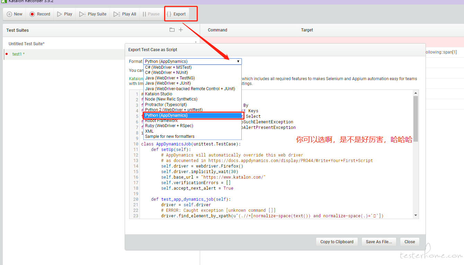
Task: Click the 'Export Test Case as Script' title
Action: [x=153, y=50]
